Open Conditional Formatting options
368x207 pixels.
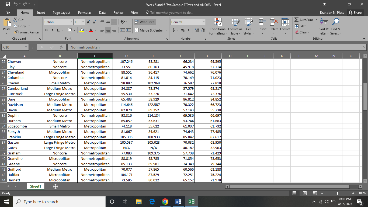[218, 26]
